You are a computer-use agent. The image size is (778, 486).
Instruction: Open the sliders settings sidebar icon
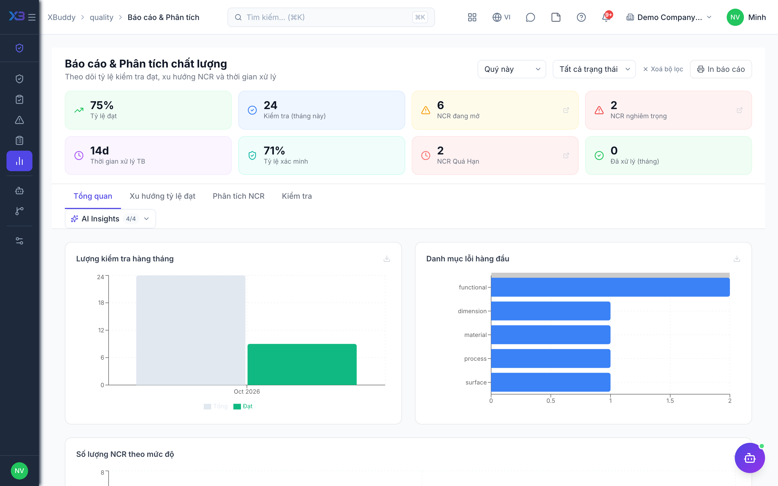tap(19, 241)
